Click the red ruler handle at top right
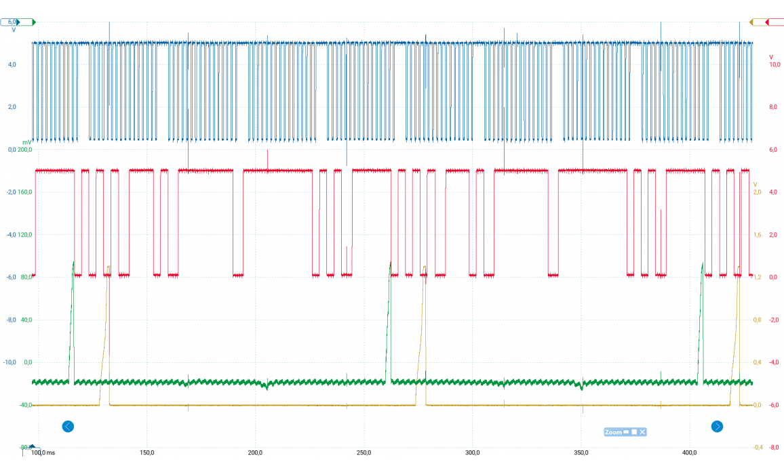 point(774,22)
